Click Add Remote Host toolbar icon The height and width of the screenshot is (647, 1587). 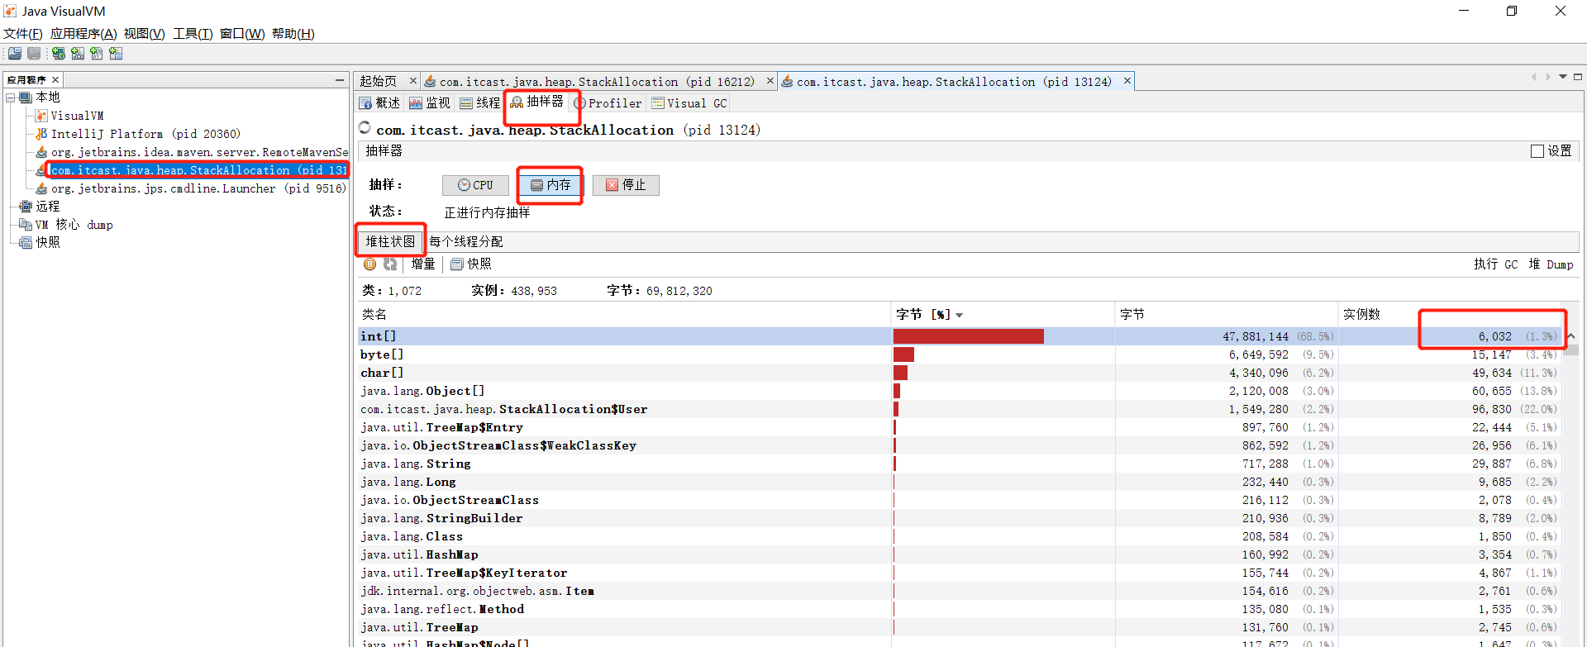pos(59,54)
